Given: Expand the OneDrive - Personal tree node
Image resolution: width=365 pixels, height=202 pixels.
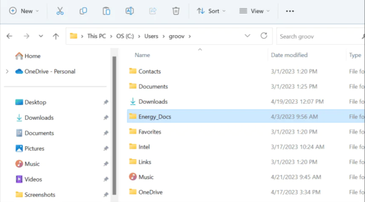Looking at the screenshot, I should click(7, 72).
